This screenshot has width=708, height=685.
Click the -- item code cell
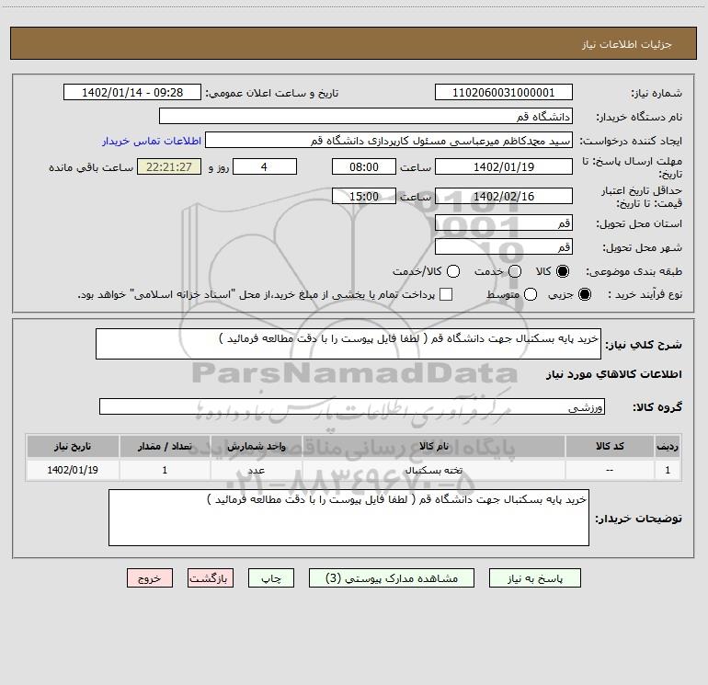(x=610, y=470)
